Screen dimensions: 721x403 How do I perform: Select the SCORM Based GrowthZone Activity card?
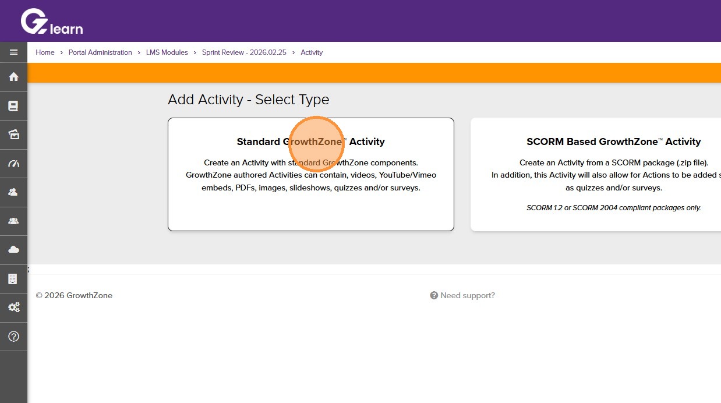pyautogui.click(x=596, y=174)
